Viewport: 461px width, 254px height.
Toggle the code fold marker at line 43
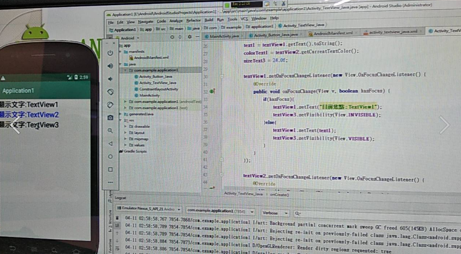[x=222, y=175]
